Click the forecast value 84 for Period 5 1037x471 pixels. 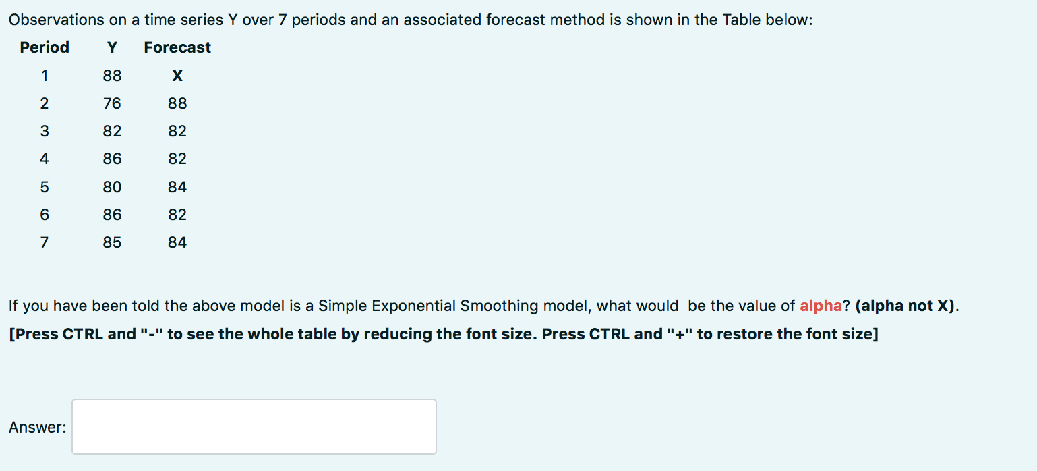click(x=177, y=187)
